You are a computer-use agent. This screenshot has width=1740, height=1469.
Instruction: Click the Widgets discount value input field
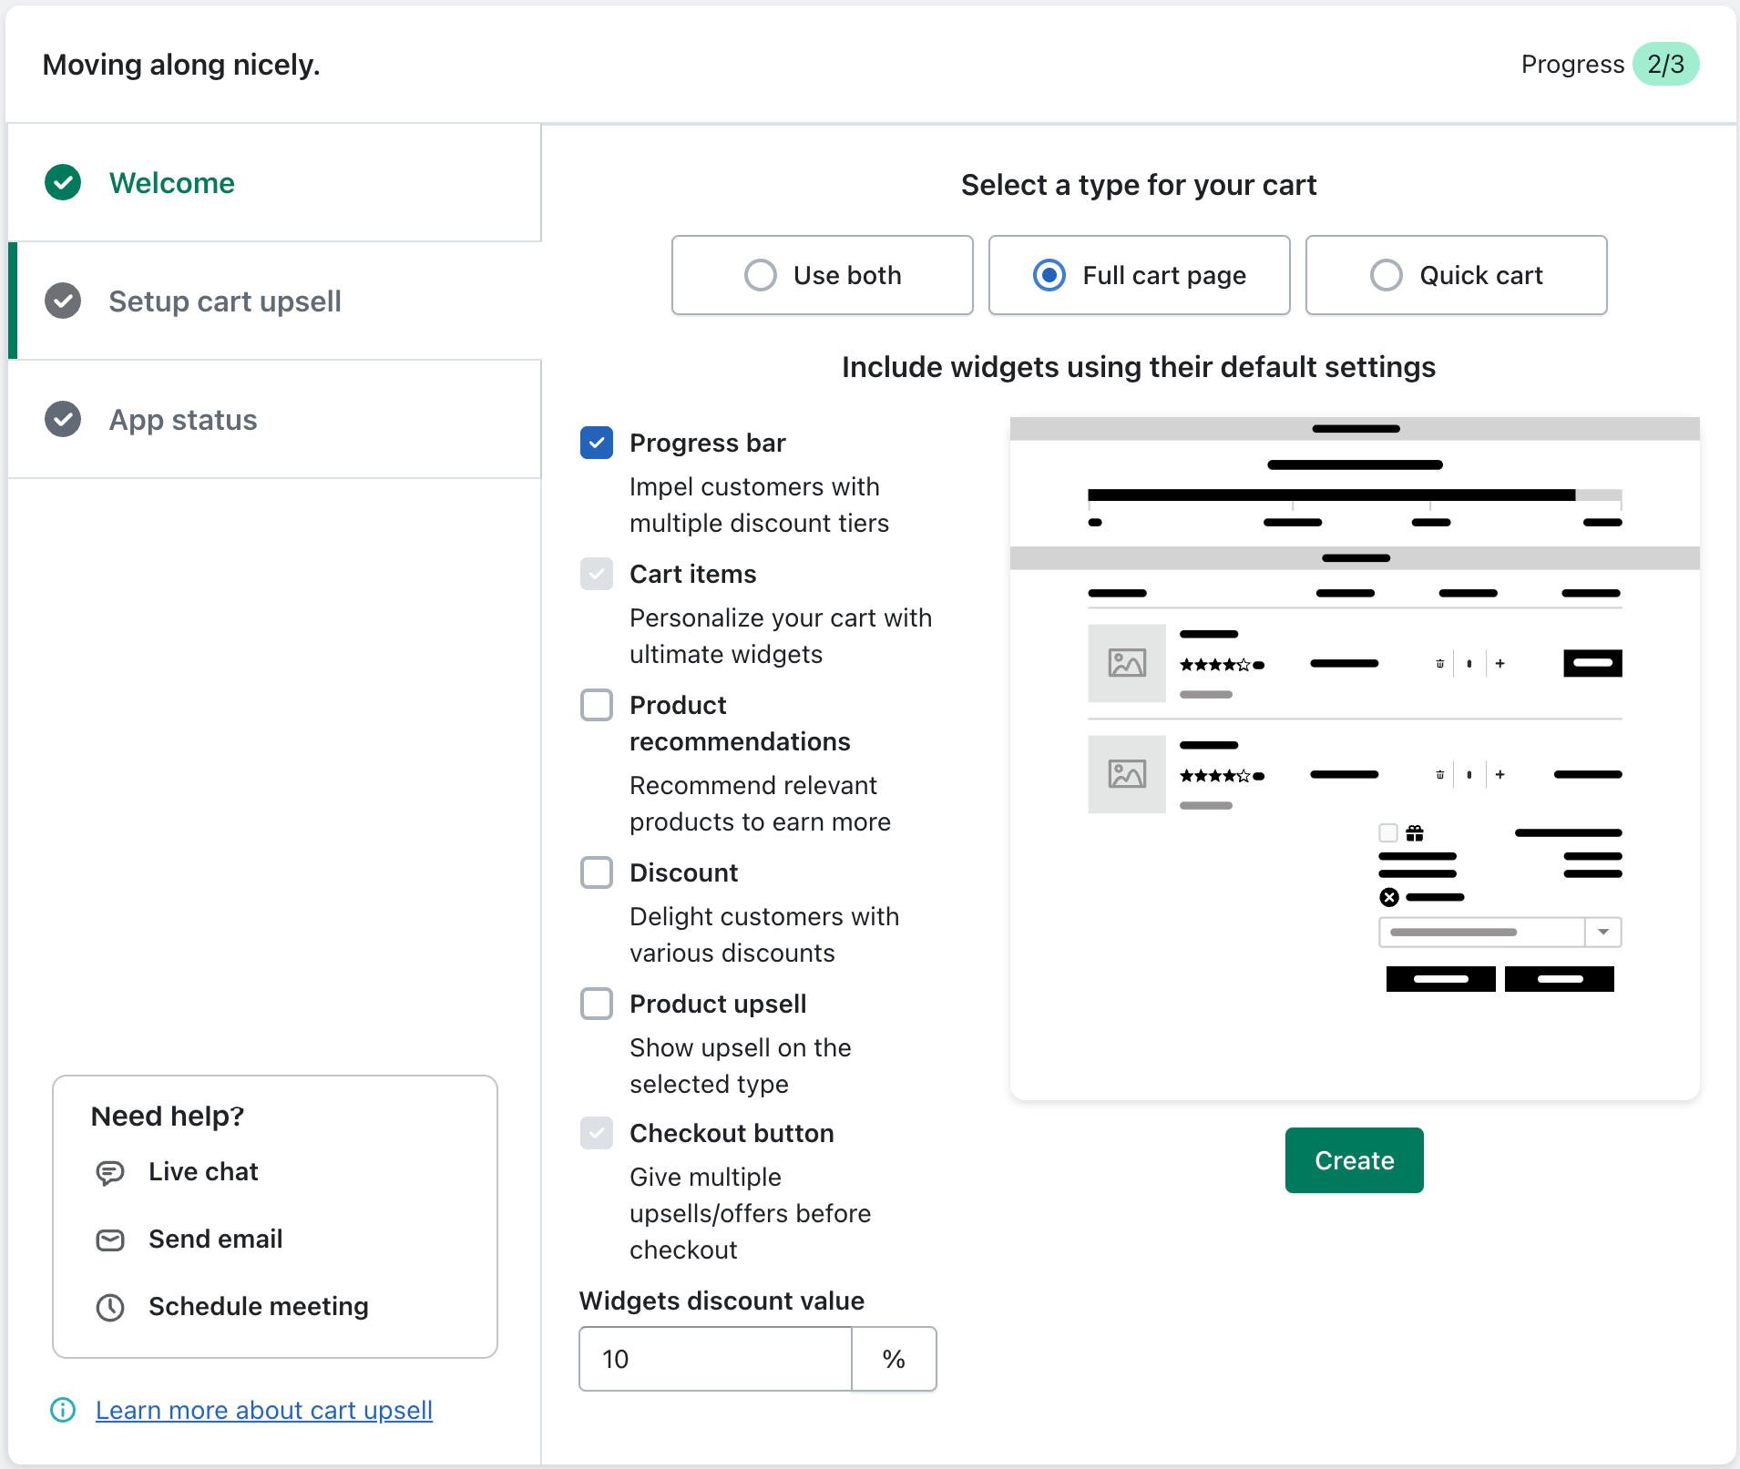[715, 1359]
